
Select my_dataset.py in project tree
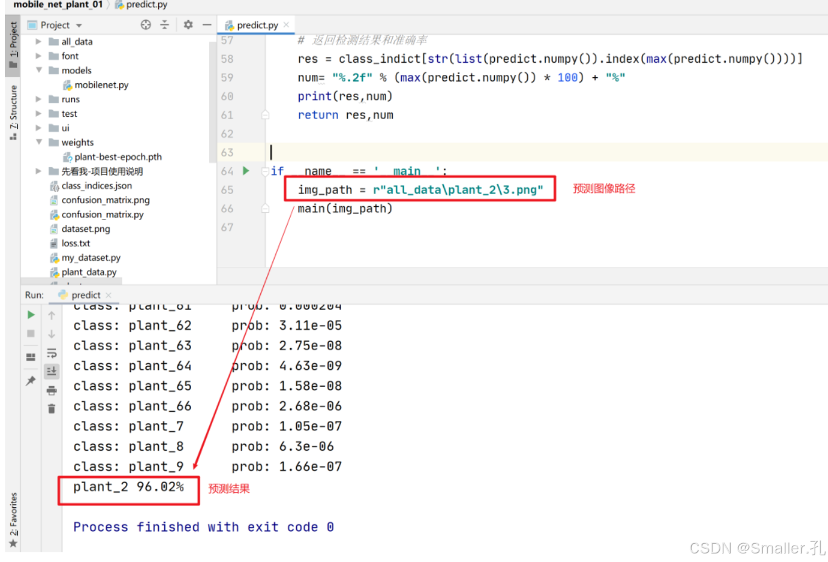pos(85,258)
